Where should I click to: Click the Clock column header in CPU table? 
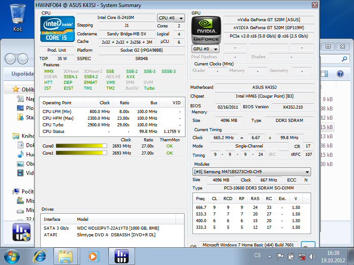98,103
